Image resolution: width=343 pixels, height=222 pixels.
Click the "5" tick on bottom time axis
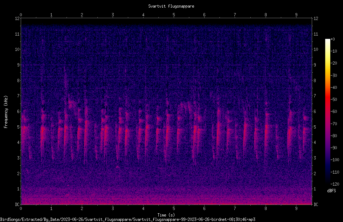click(174, 209)
